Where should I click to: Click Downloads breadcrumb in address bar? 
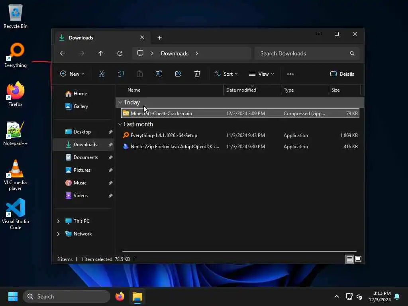[x=175, y=53]
